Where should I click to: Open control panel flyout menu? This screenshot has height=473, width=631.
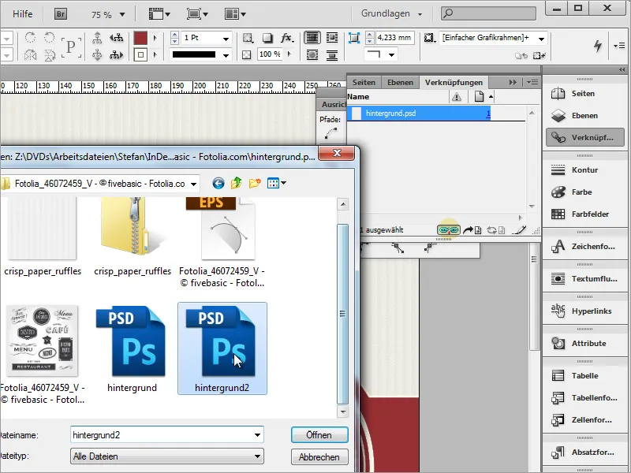619,46
